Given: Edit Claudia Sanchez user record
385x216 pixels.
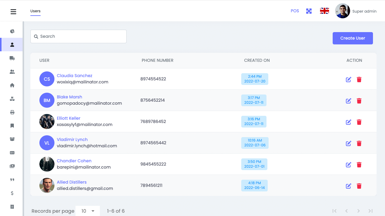Looking at the screenshot, I should (x=348, y=79).
